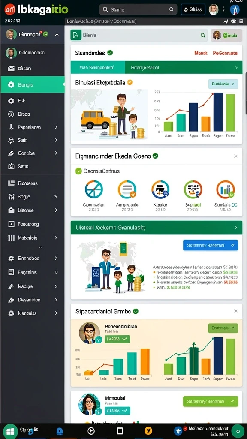This screenshot has height=439, width=247.
Task: Click the Sumiarls bar chart icon
Action: pos(226,189)
